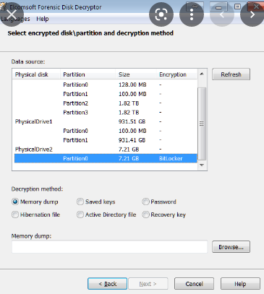Open Help from the bottom button
Image resolution: width=264 pixels, height=294 pixels.
(240, 284)
